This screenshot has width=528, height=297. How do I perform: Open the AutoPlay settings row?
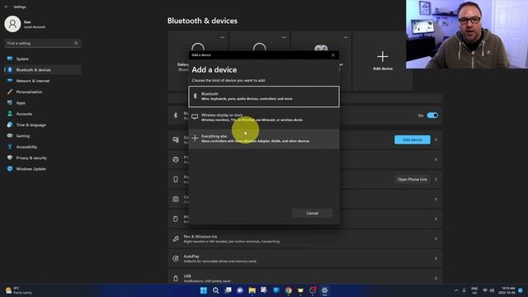tap(304, 258)
